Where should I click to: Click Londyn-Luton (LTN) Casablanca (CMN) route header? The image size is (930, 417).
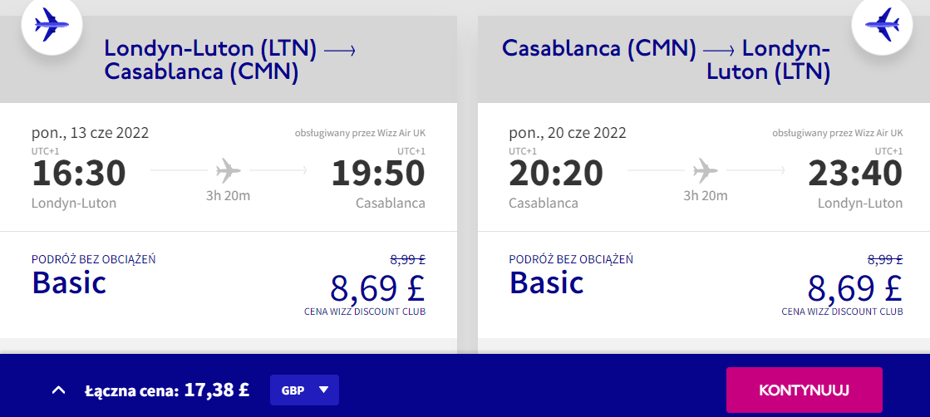coord(229,59)
